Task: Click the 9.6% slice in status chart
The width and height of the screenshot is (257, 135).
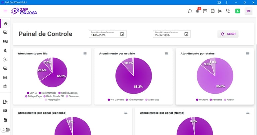Action: 208,65
